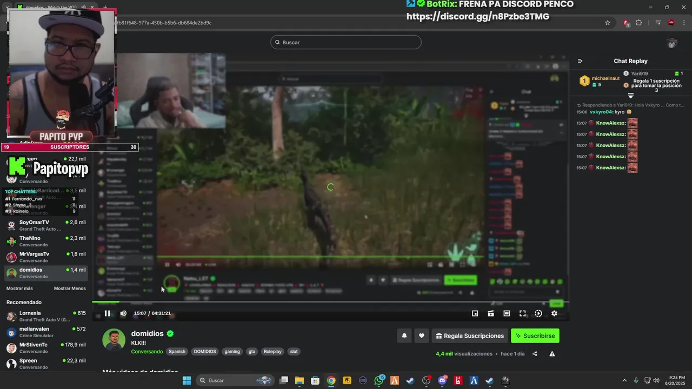Open WhatsApp on the taskbar
692x389 pixels.
(x=379, y=380)
